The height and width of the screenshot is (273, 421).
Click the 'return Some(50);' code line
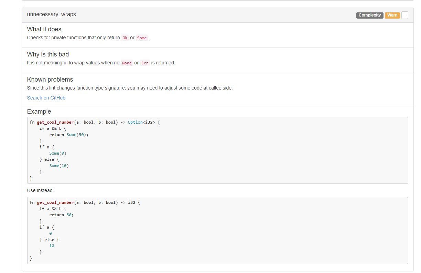(x=69, y=135)
